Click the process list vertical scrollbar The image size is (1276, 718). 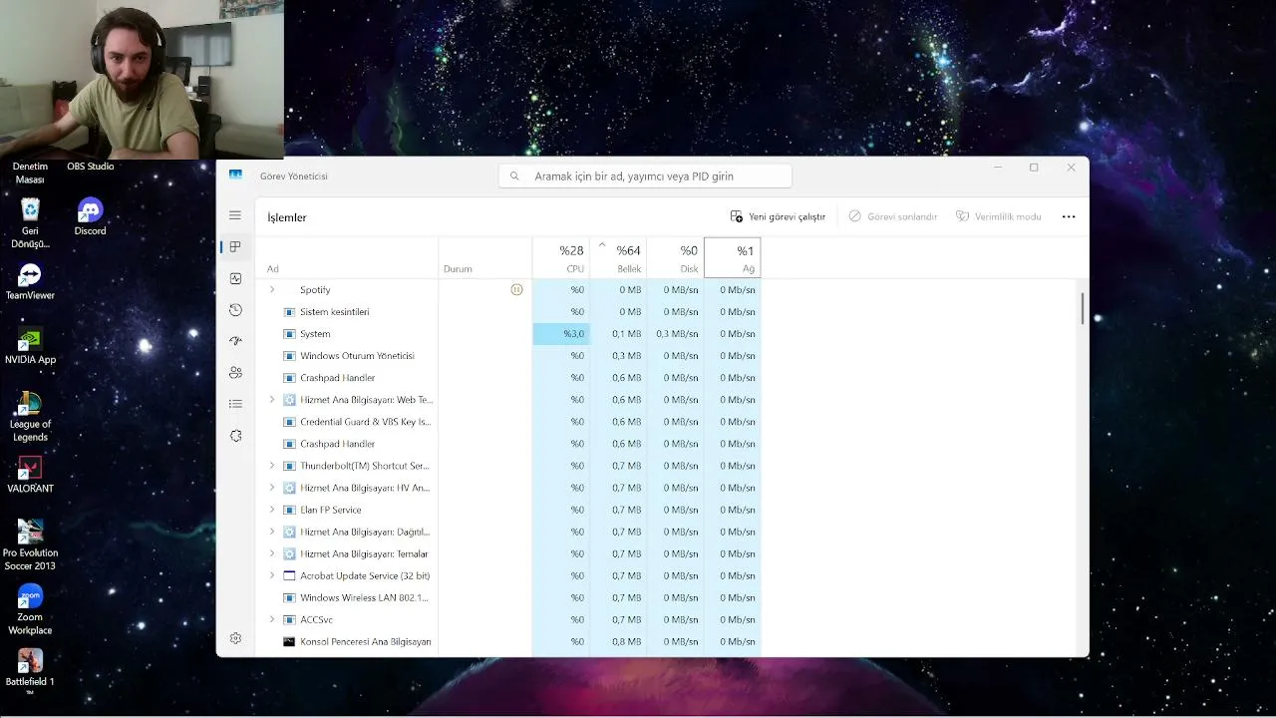coord(1082,307)
